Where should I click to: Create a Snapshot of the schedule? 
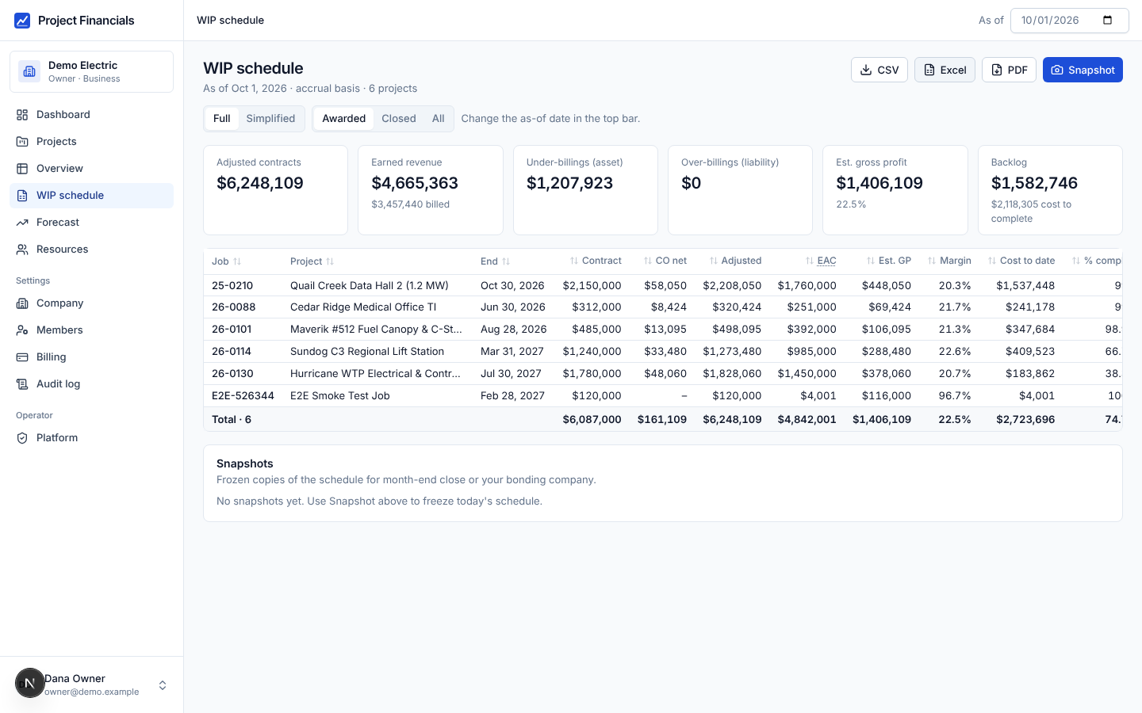[1083, 70]
